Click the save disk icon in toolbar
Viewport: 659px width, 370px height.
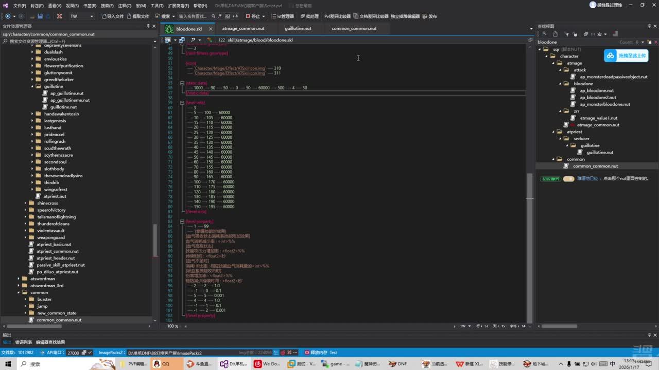(x=40, y=16)
